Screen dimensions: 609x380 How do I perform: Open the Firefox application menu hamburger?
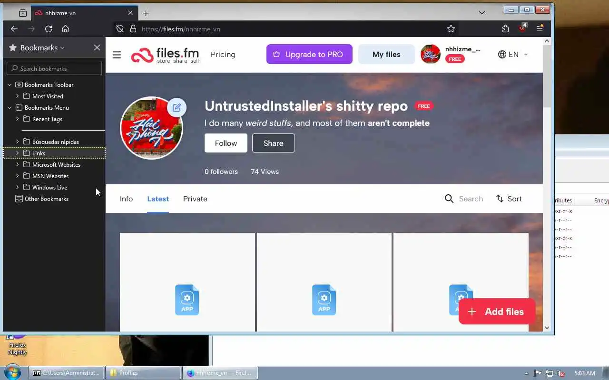click(x=540, y=29)
